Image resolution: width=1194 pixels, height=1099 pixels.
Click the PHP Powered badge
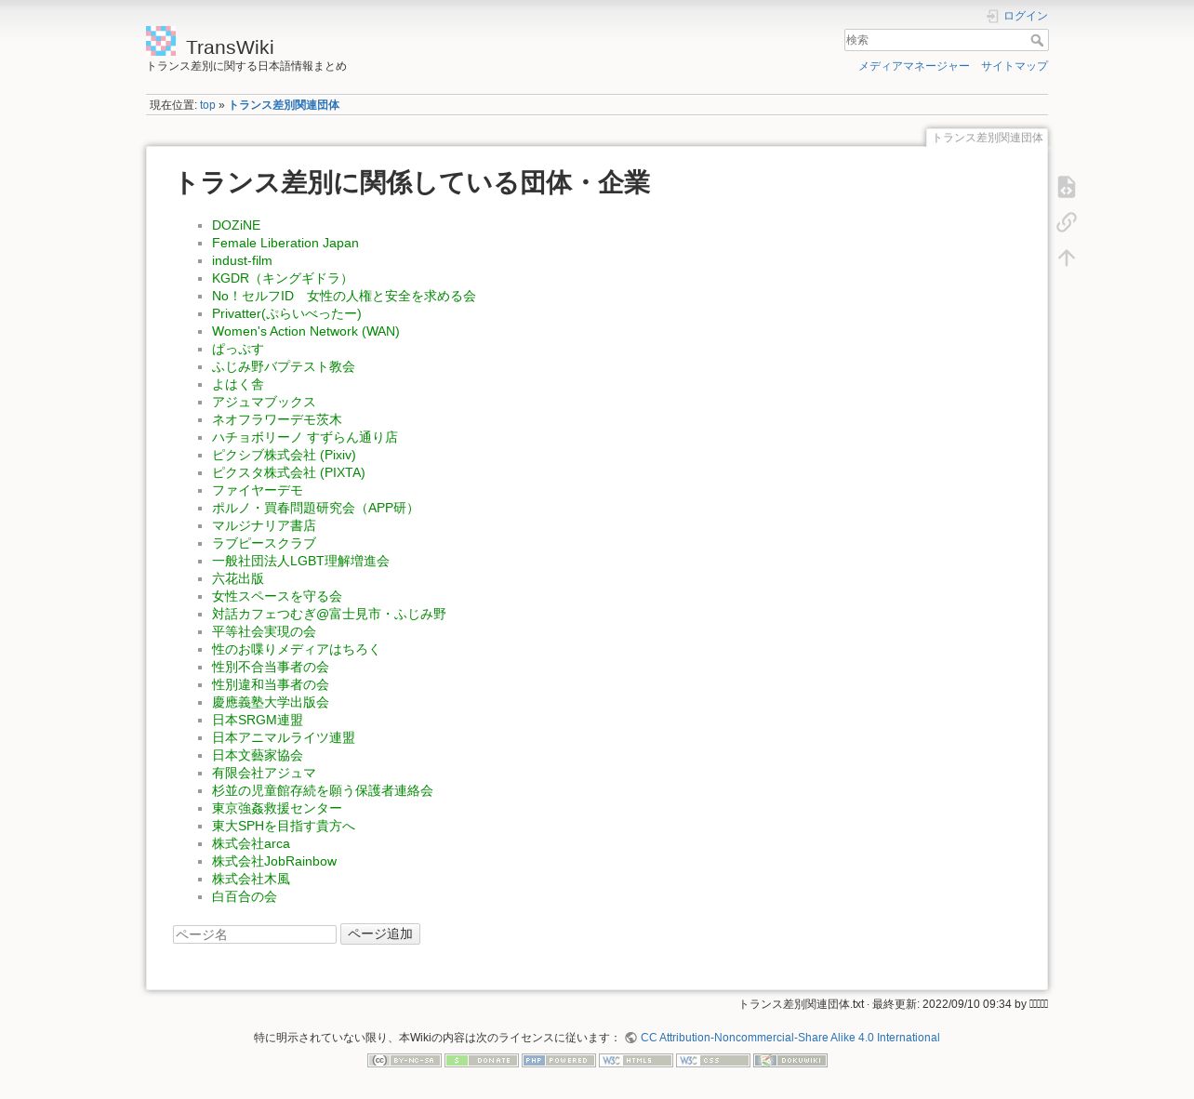coord(559,1060)
